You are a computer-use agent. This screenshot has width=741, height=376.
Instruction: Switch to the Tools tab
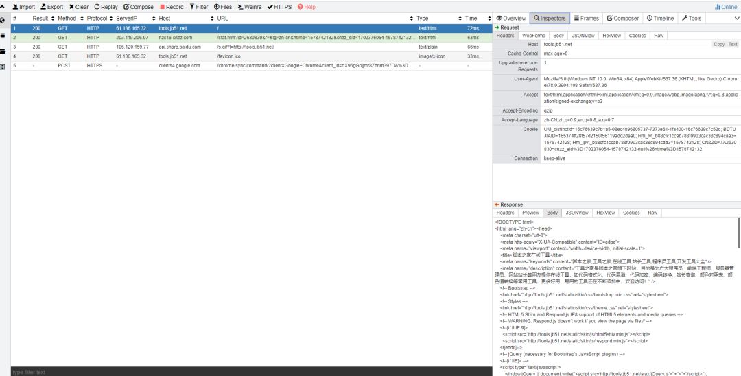(692, 18)
